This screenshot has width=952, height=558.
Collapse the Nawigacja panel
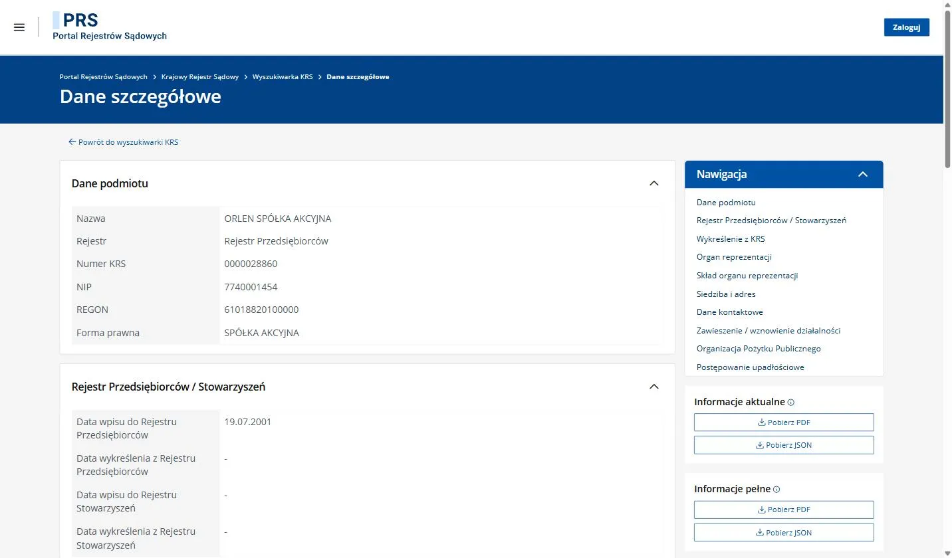[863, 174]
